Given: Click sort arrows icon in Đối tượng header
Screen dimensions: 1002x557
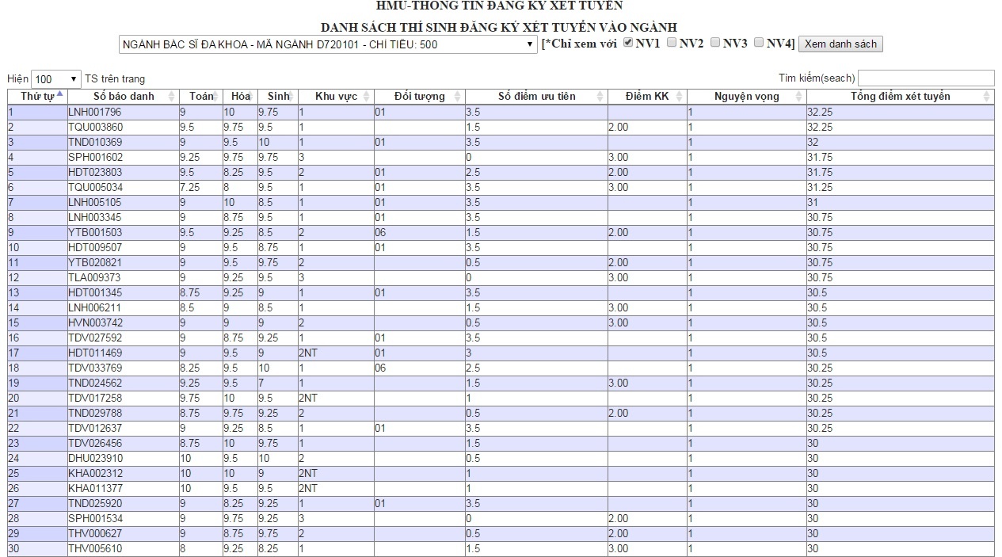Looking at the screenshot, I should [458, 97].
